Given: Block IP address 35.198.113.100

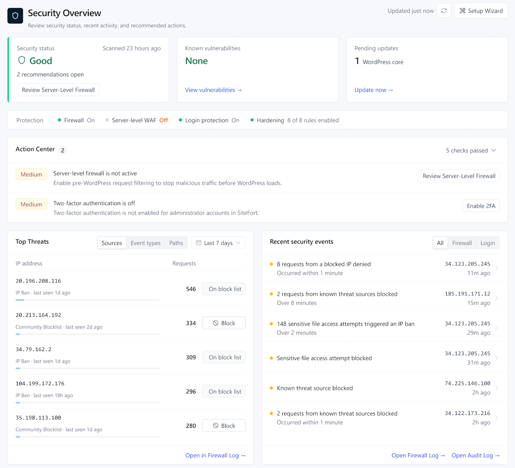Looking at the screenshot, I should coord(224,426).
